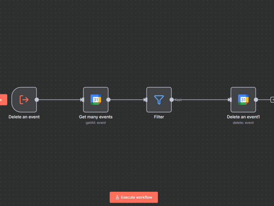Click the Execute workflow button
Image resolution: width=274 pixels, height=206 pixels.
tap(134, 197)
